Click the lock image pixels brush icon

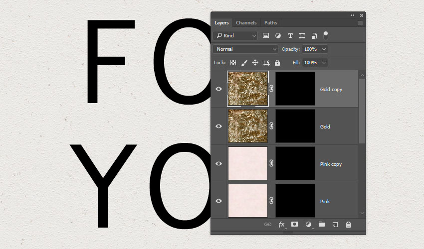point(244,63)
